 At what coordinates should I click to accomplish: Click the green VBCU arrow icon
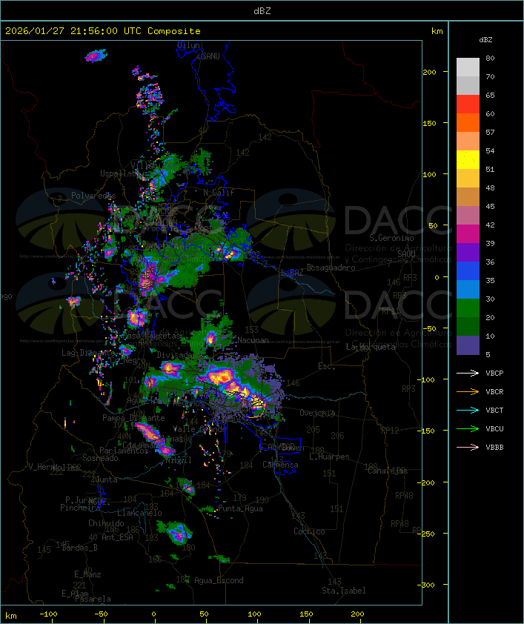468,428
